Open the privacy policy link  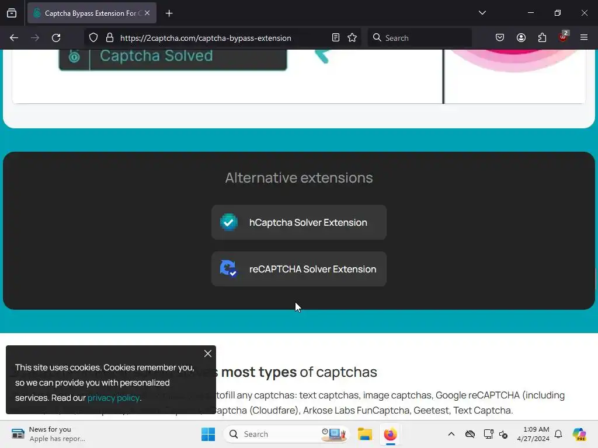point(113,398)
